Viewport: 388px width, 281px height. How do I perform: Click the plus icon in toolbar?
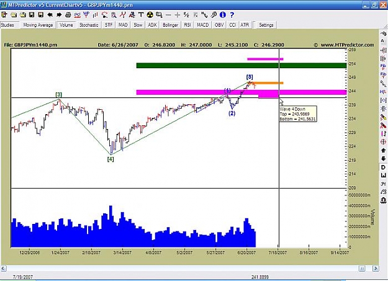tap(177, 15)
